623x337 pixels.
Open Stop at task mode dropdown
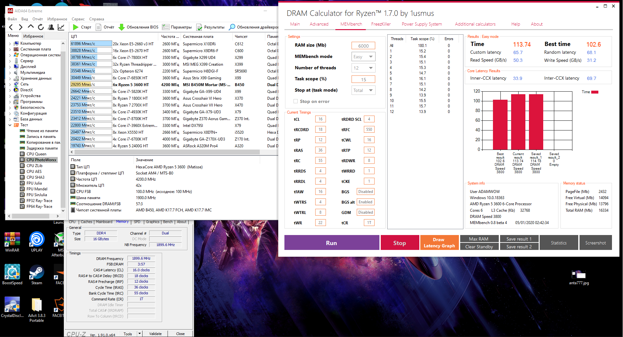(363, 90)
